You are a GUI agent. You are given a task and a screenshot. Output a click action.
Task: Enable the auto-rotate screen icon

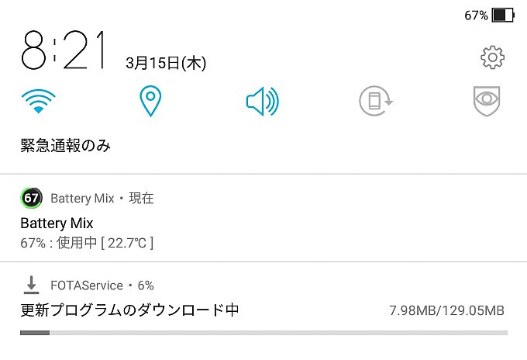[x=375, y=101]
